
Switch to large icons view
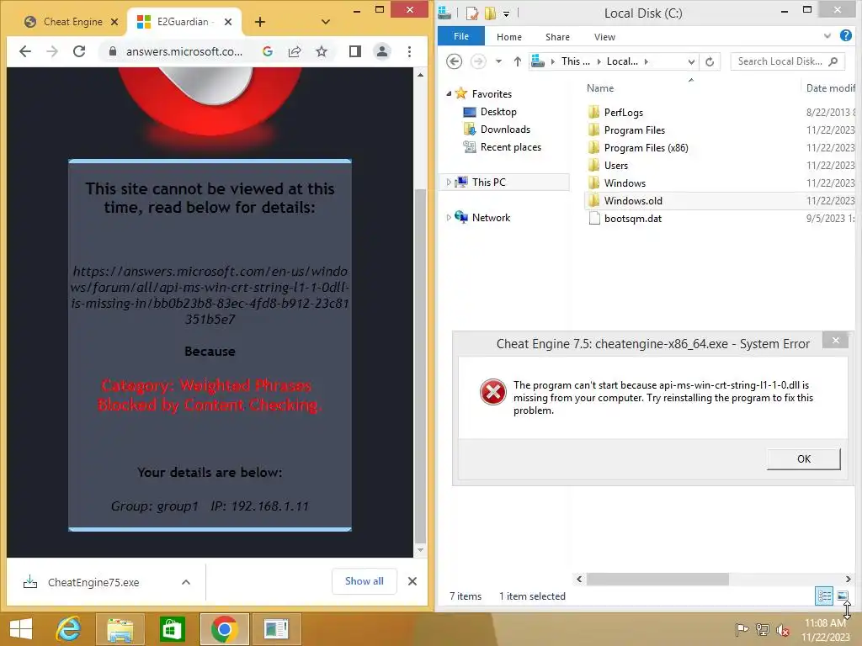842,596
